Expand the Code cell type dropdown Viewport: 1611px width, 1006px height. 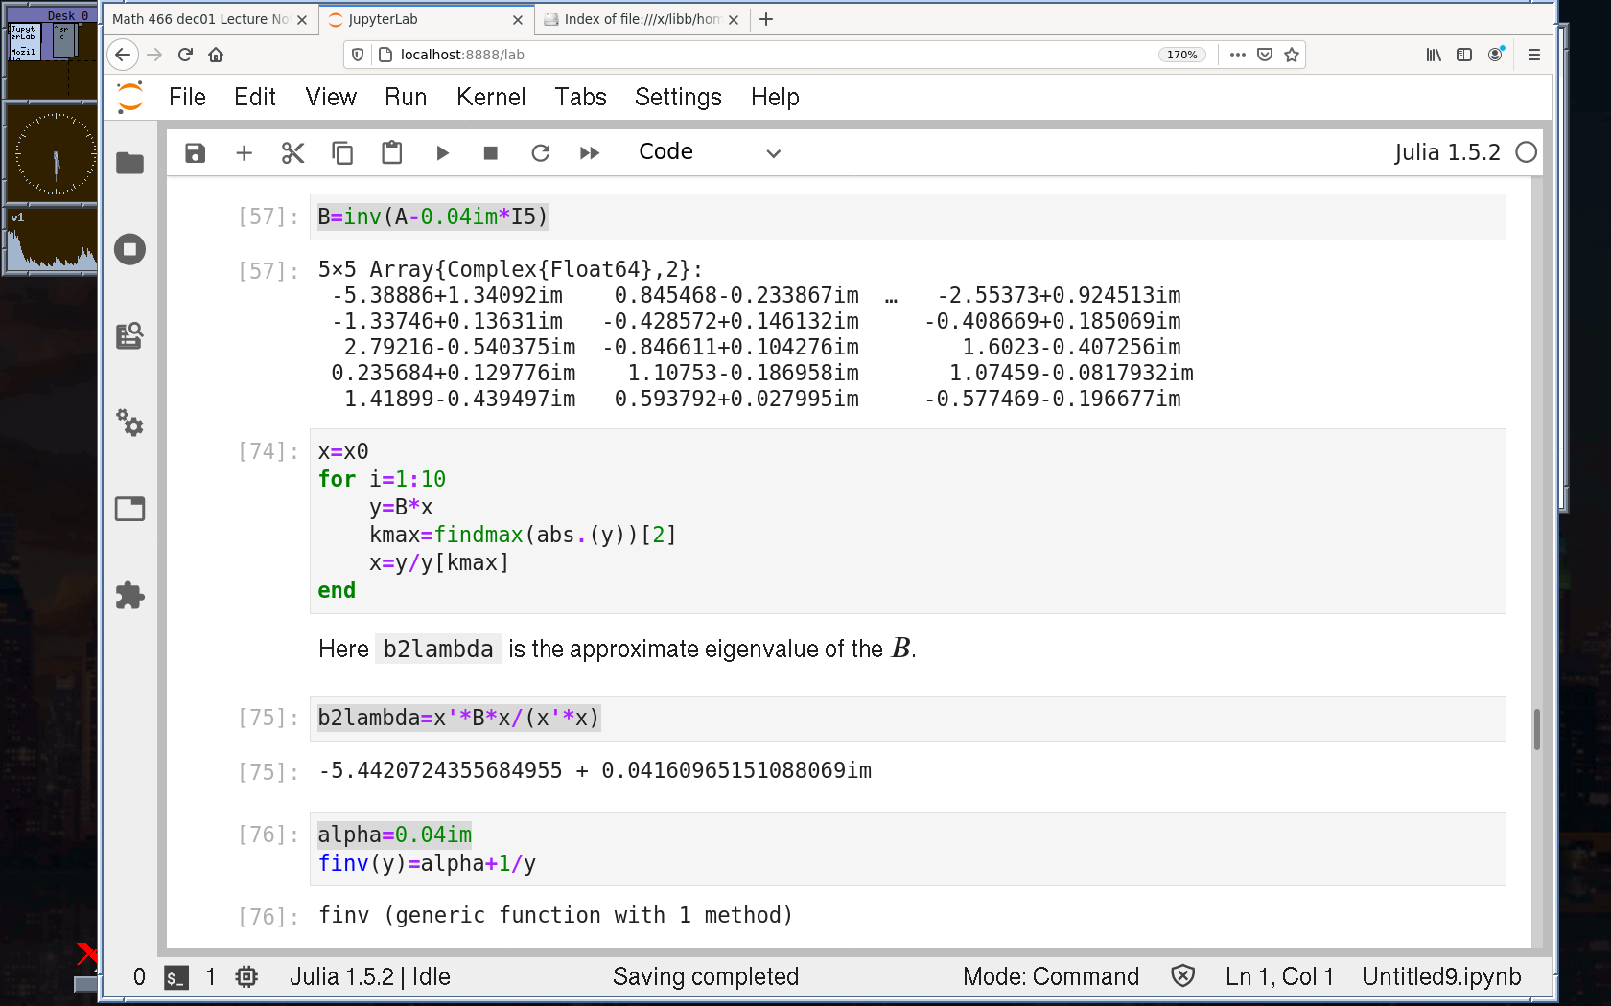tap(710, 153)
